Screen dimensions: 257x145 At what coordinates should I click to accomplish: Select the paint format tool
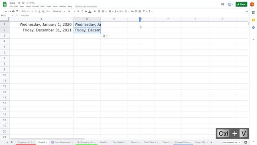(17, 11)
